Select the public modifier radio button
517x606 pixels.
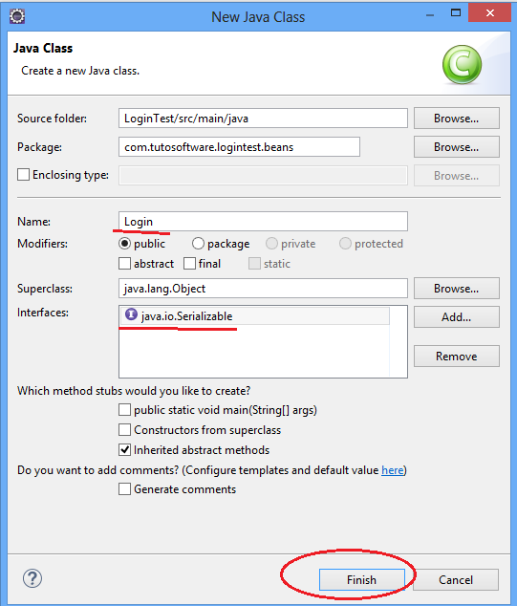tap(124, 244)
